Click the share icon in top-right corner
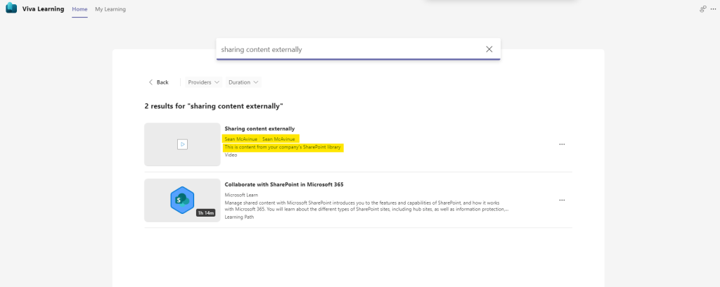 702,9
